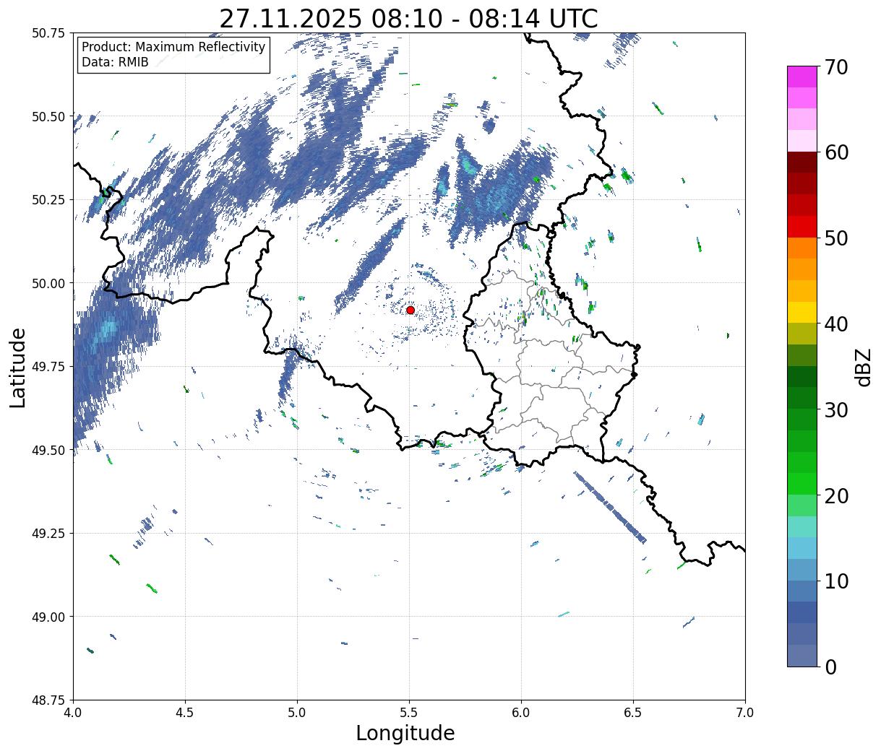
Task: Click the dBZ colorbar label
Action: point(863,367)
